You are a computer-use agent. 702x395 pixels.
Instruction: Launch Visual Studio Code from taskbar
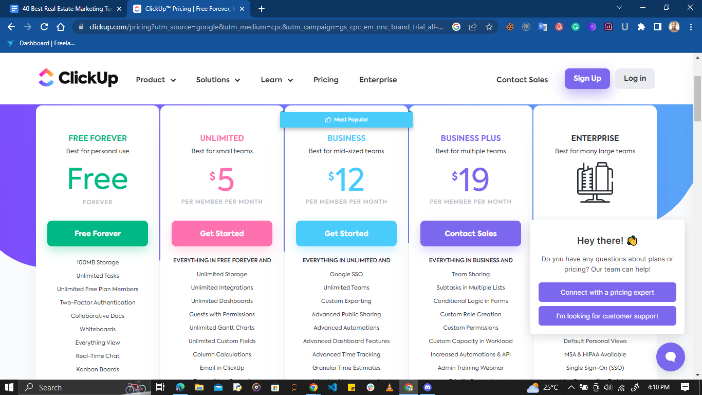(x=332, y=387)
